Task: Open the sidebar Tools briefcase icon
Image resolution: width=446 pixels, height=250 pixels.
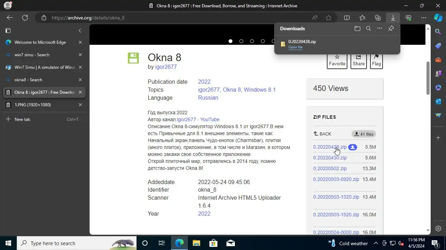Action: coord(438,59)
